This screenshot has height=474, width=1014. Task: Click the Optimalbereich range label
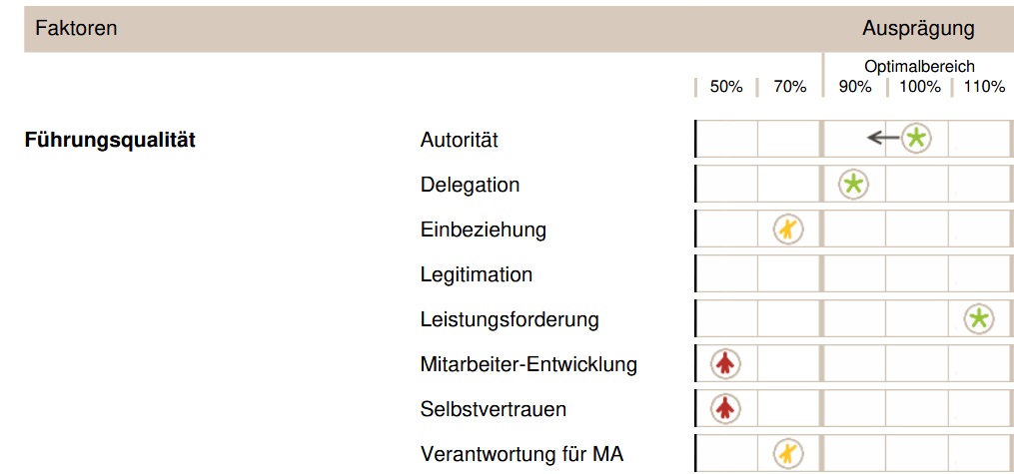919,67
